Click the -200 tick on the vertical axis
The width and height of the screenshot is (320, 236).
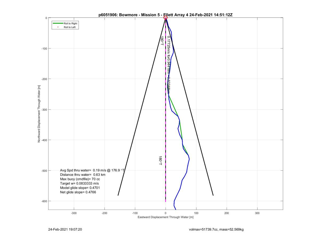(x=44, y=79)
